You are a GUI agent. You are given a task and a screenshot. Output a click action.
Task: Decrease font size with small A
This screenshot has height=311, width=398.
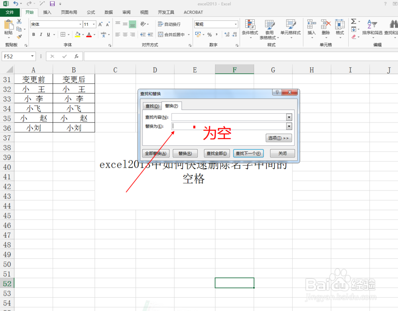click(x=108, y=24)
